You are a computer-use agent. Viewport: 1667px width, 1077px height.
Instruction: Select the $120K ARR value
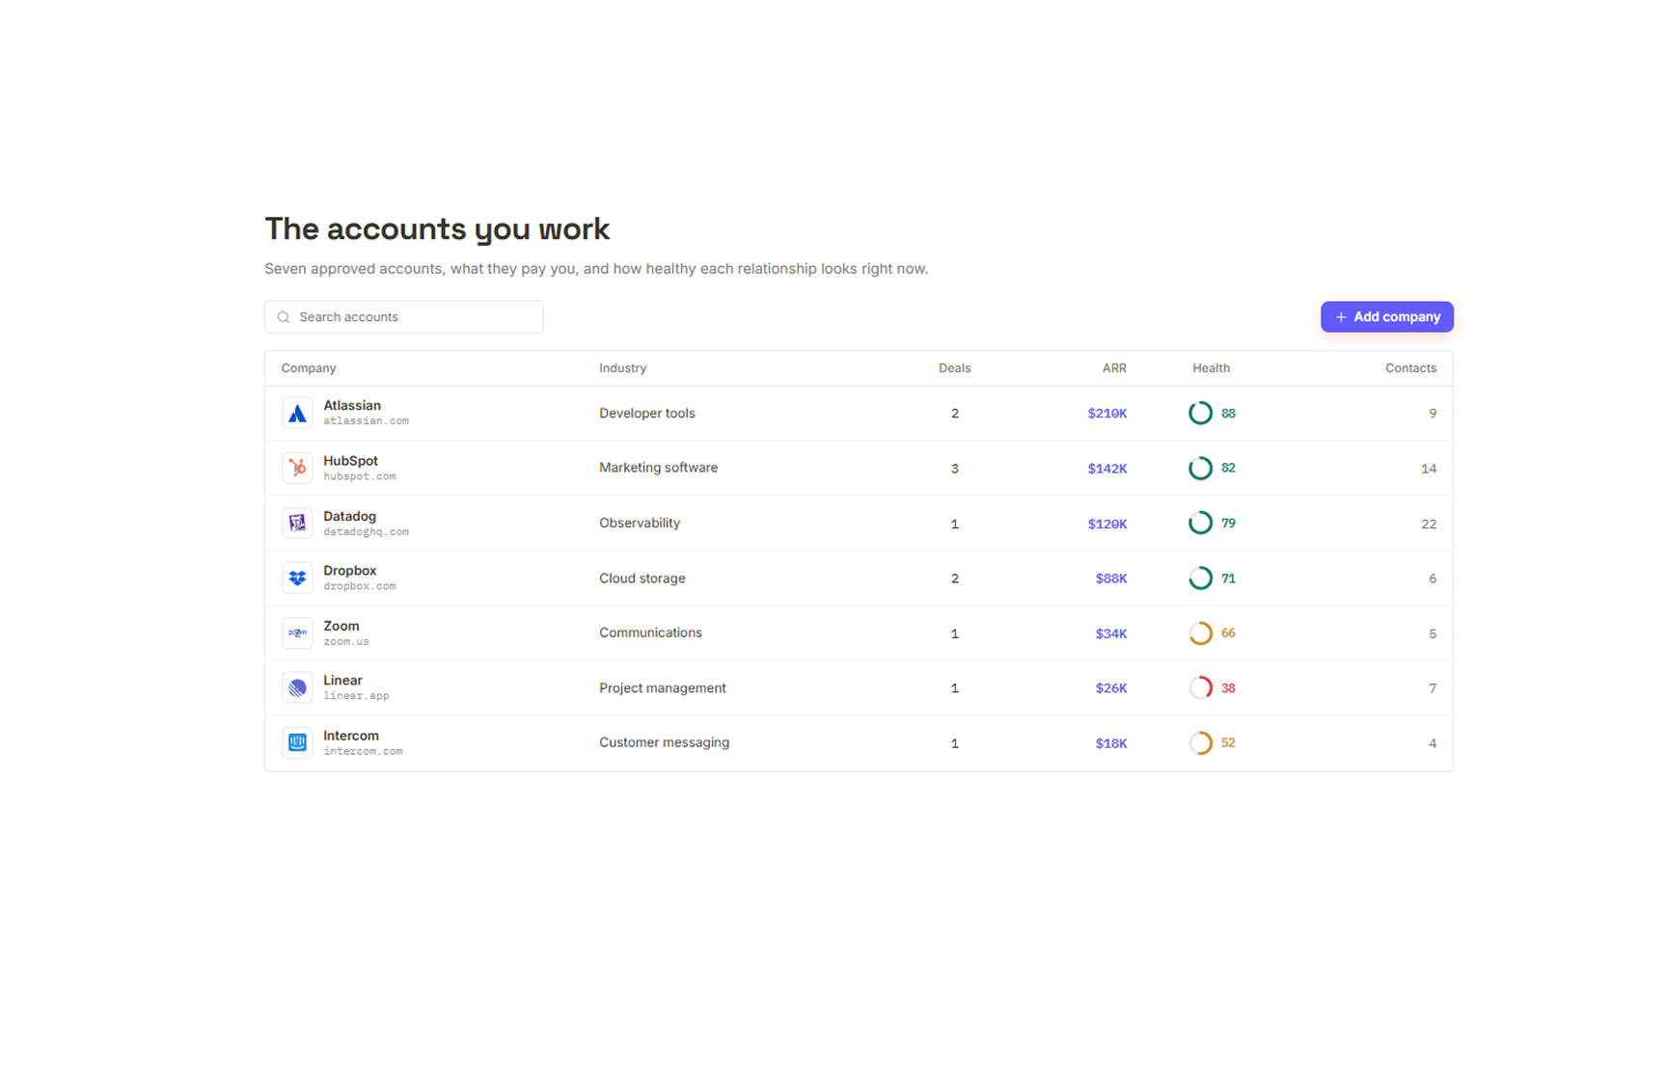(1107, 525)
